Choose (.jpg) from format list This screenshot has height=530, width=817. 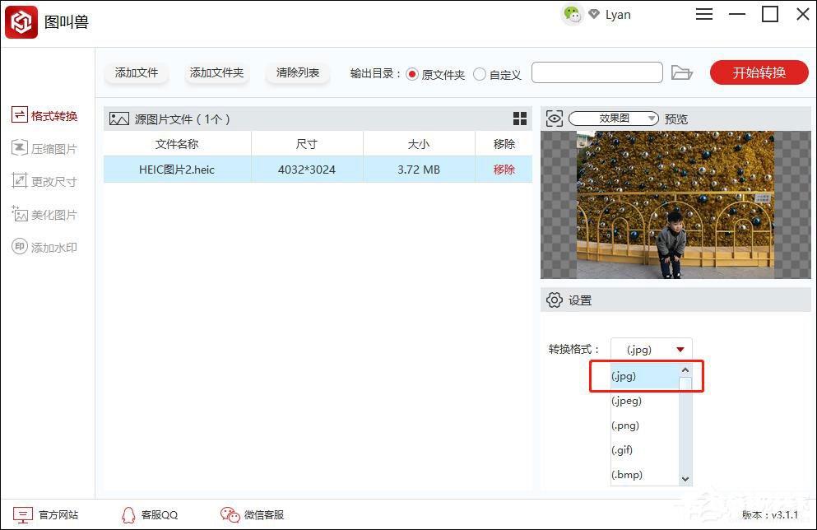[644, 376]
